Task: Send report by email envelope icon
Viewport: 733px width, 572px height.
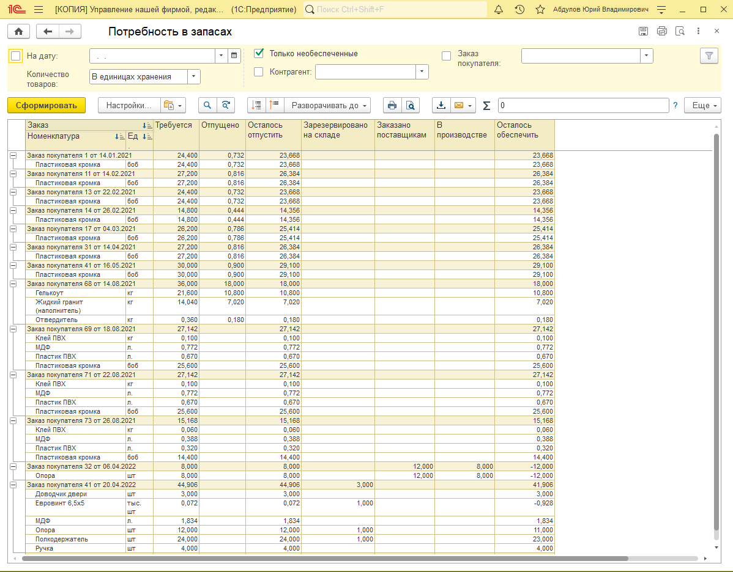Action: [x=459, y=106]
